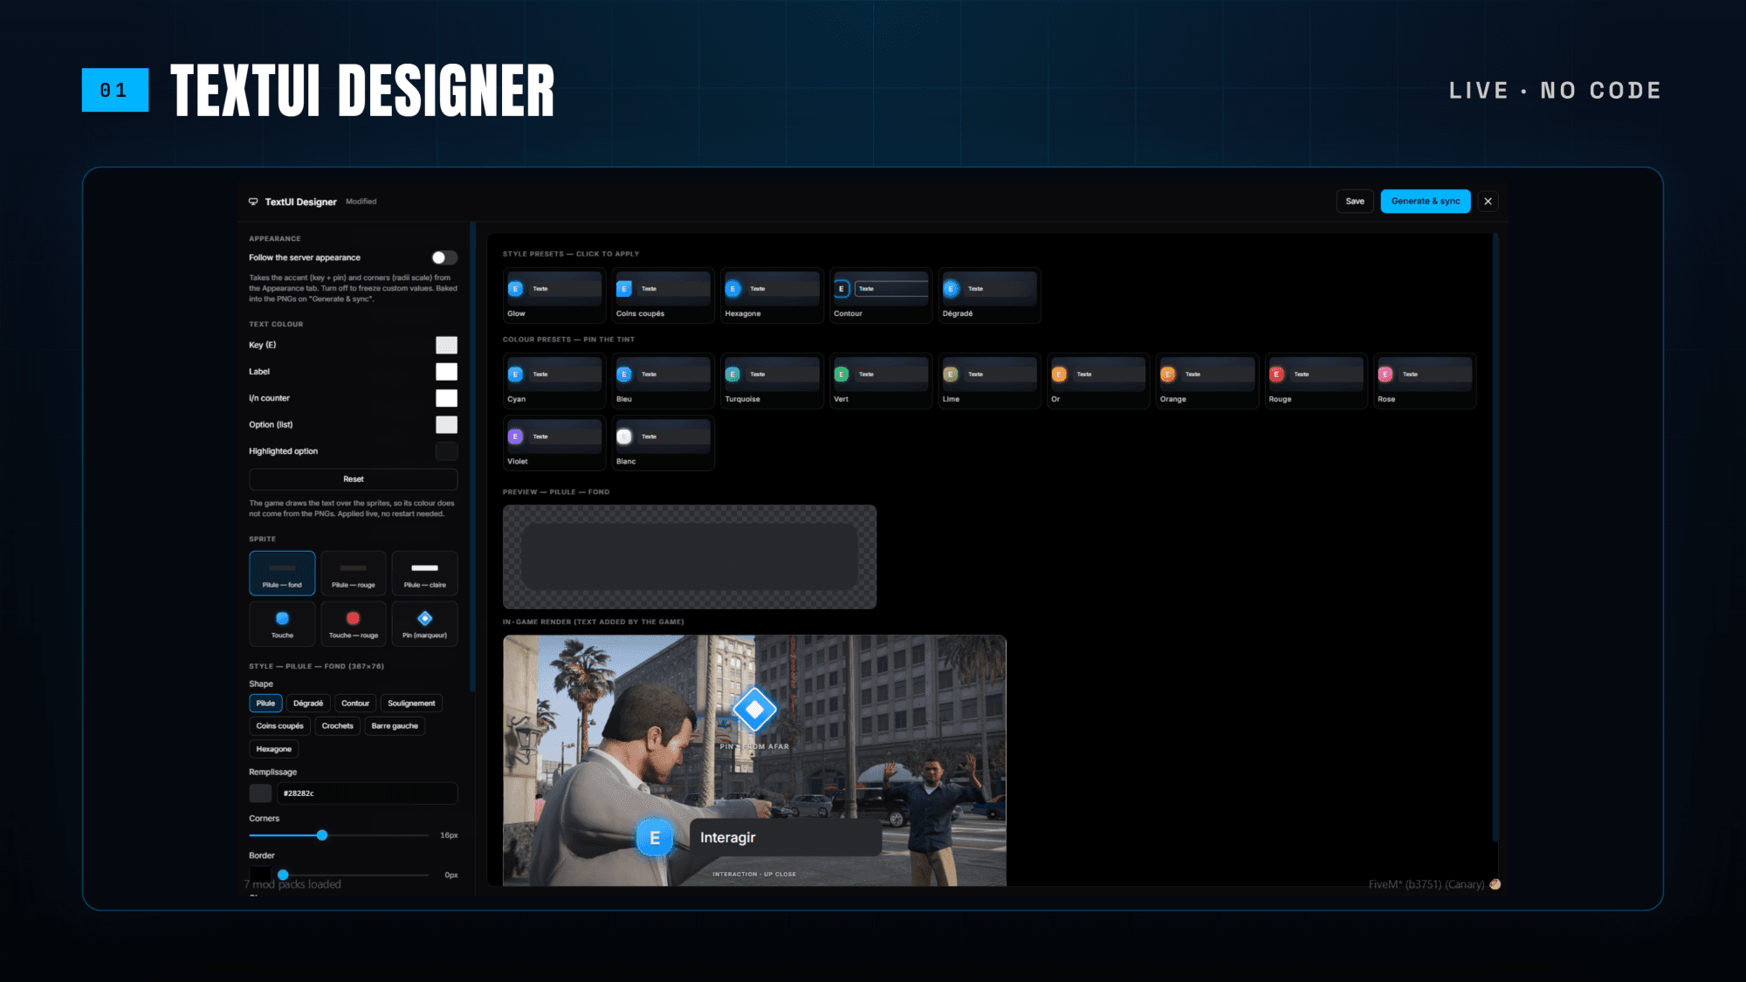Select the Pilule shape
1746x982 pixels.
coord(265,704)
